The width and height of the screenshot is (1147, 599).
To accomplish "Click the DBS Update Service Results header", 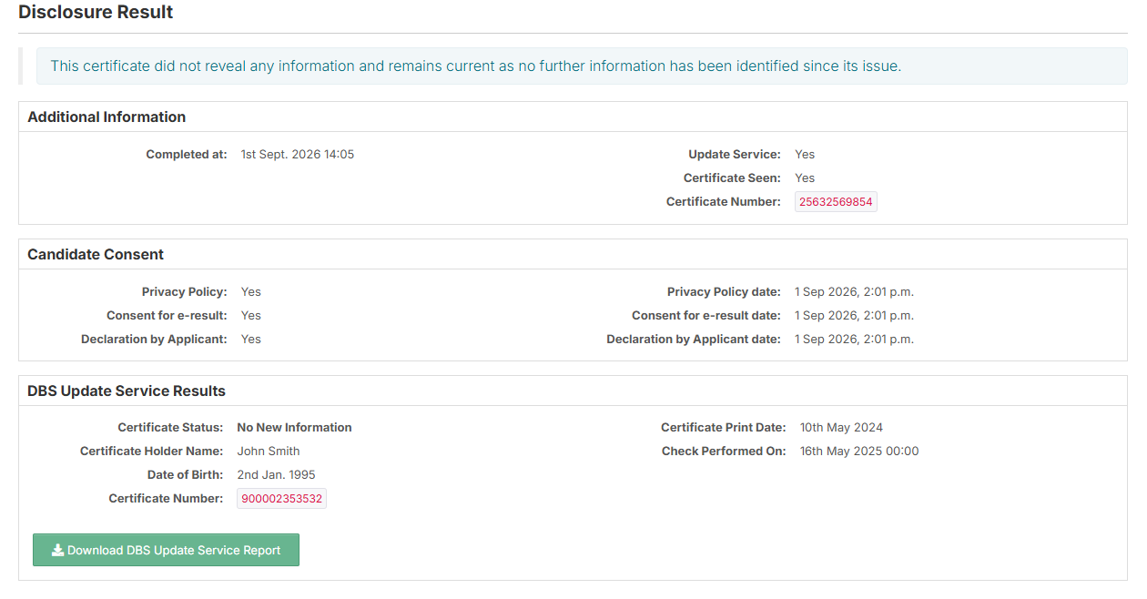I will coord(127,391).
